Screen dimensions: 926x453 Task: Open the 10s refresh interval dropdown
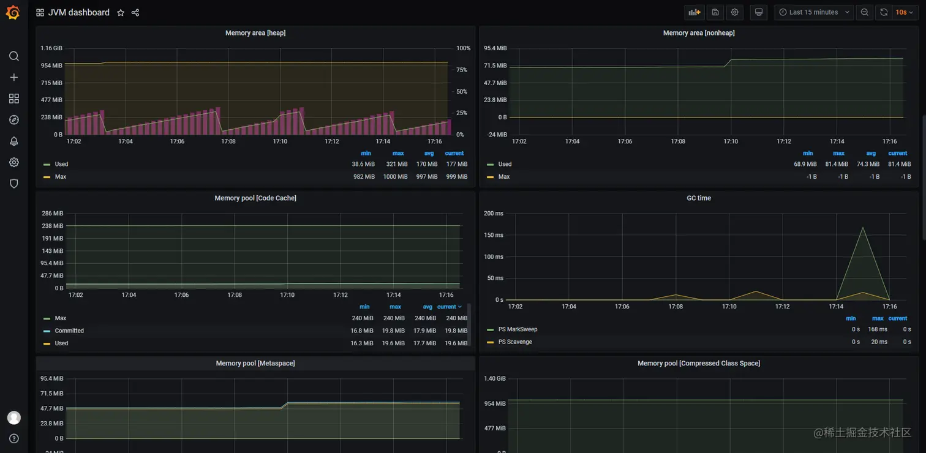pos(905,12)
